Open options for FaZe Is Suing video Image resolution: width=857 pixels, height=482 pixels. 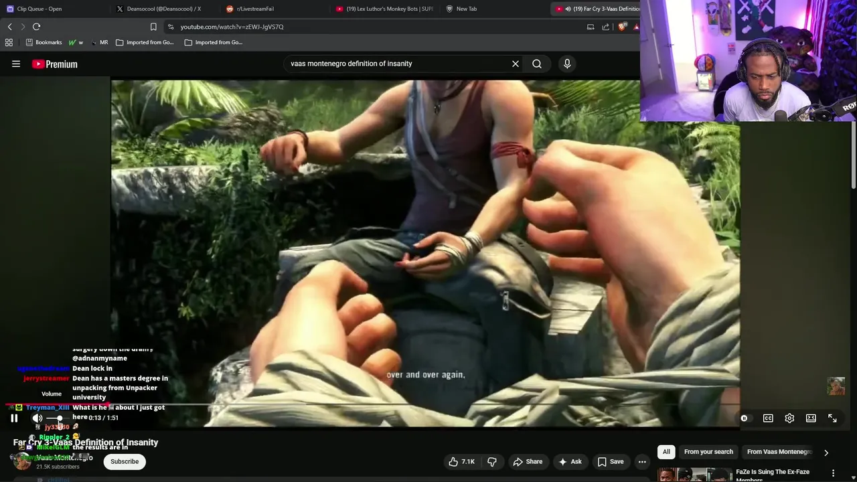833,473
